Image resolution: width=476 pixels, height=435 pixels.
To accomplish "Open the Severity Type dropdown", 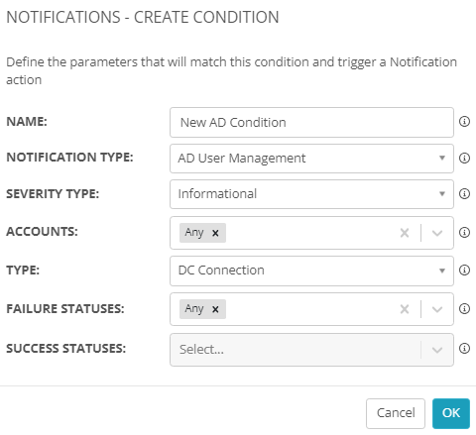I will (x=311, y=194).
